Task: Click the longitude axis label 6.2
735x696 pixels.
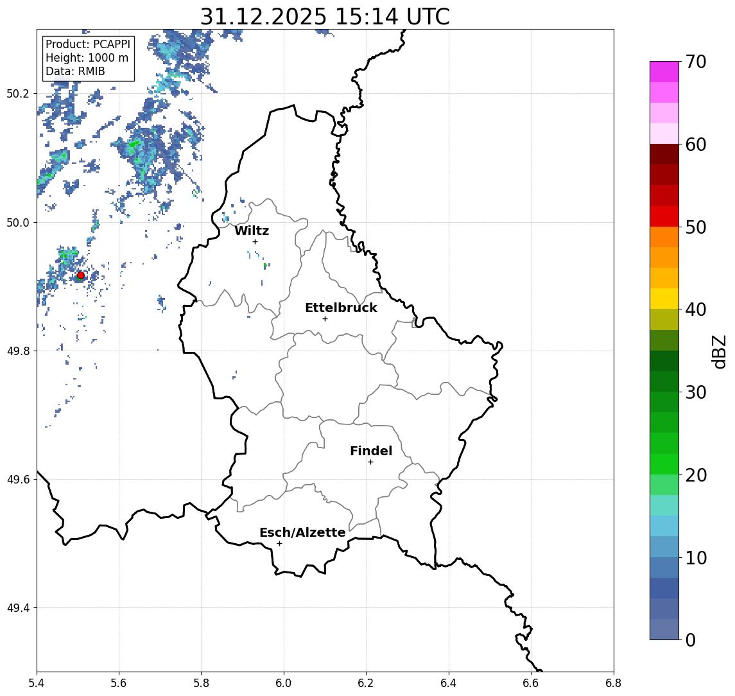Action: pos(366,683)
